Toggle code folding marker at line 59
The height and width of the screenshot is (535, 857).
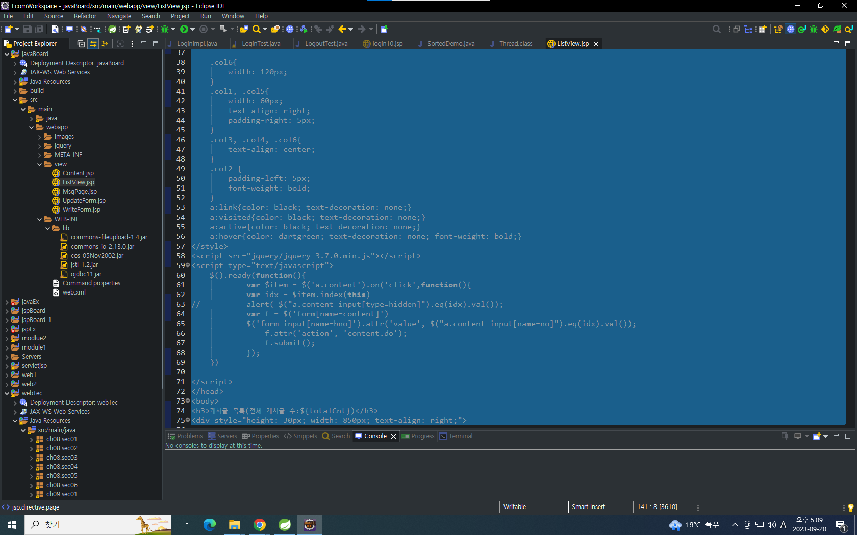coord(188,265)
